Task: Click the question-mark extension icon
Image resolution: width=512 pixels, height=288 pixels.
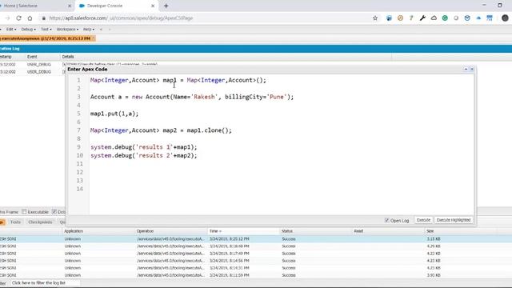Action: [x=411, y=18]
